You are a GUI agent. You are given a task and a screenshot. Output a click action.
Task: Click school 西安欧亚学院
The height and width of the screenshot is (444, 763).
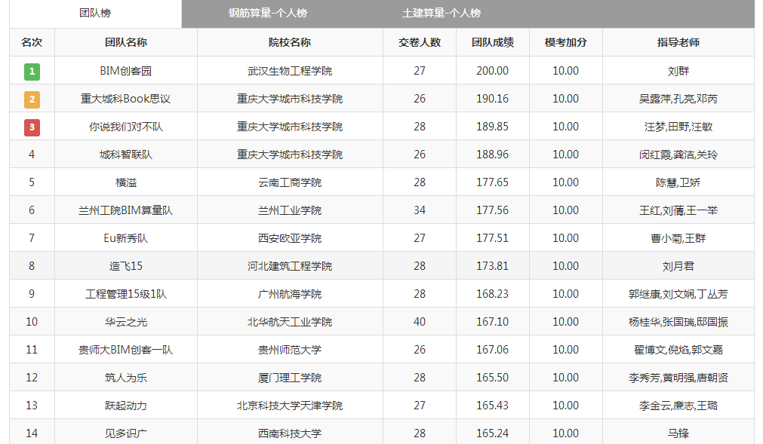[290, 238]
